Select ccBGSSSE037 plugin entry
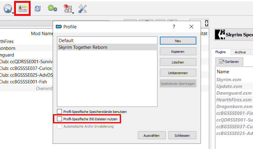 click(x=234, y=127)
